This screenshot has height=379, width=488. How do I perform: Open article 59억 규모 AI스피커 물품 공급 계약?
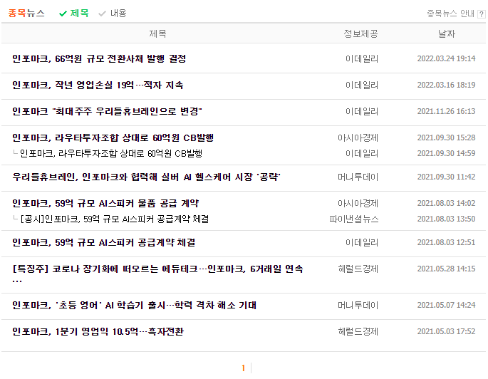pyautogui.click(x=105, y=203)
